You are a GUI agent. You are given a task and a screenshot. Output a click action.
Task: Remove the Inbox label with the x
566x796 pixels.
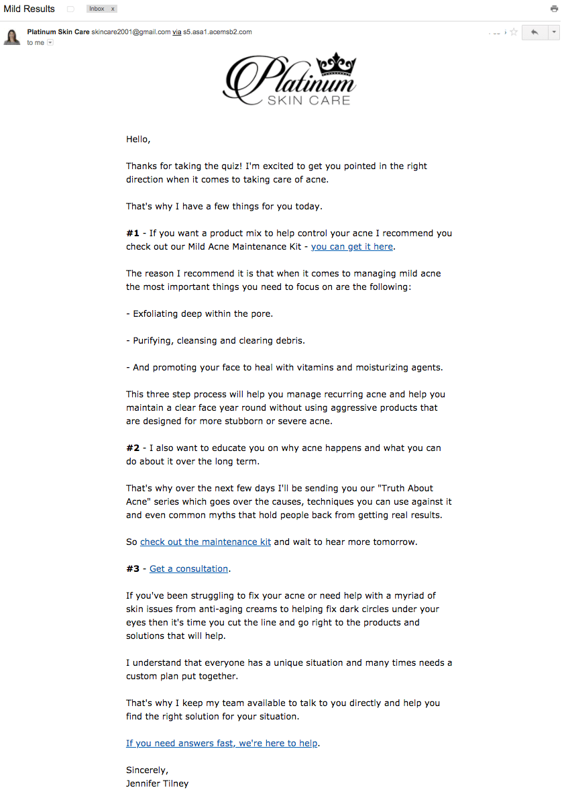tap(111, 8)
